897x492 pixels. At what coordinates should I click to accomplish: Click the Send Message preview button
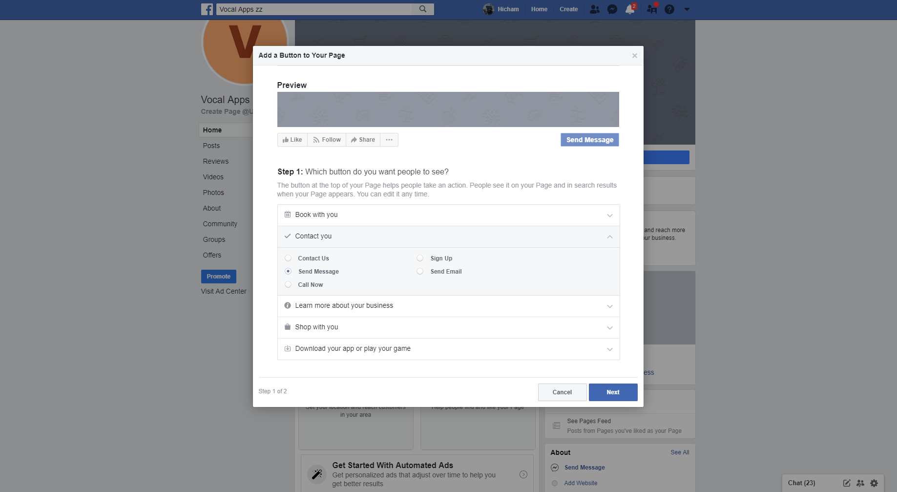[x=590, y=140]
